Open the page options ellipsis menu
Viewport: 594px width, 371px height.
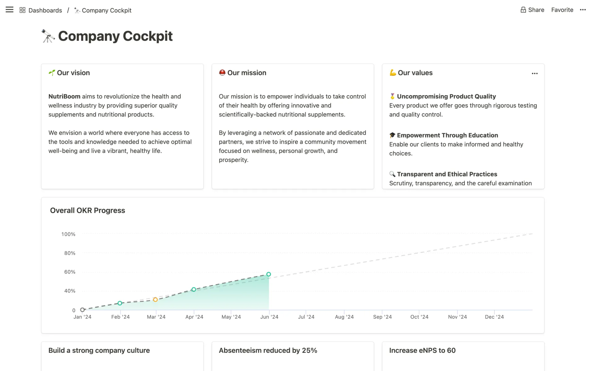583,10
